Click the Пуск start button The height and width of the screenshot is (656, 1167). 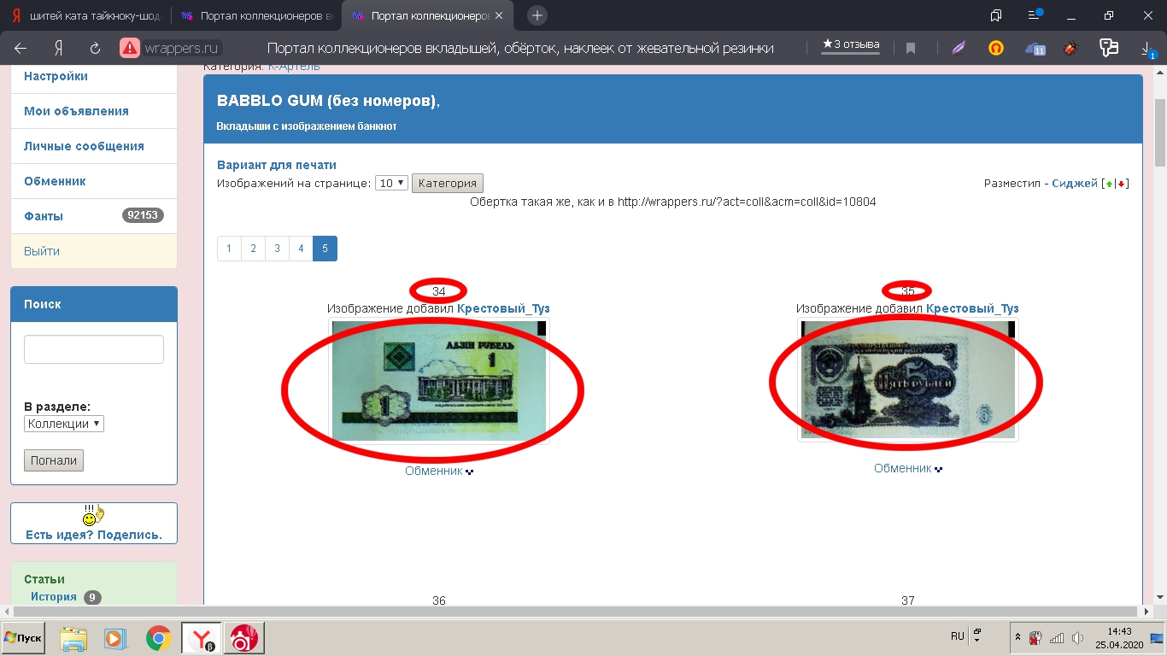click(x=24, y=638)
